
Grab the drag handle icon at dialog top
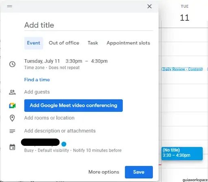10,6
